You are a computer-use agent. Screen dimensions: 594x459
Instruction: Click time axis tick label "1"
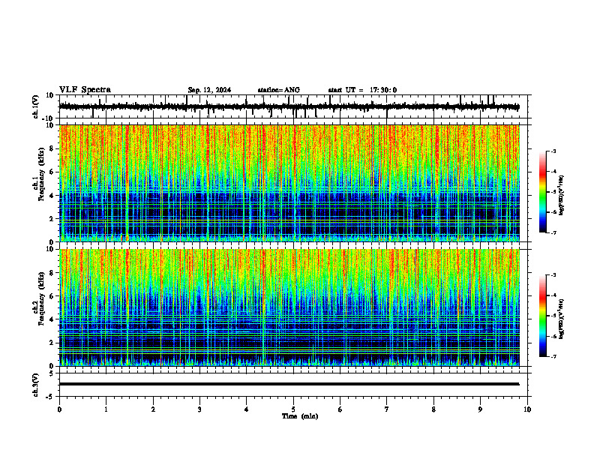[x=106, y=409]
